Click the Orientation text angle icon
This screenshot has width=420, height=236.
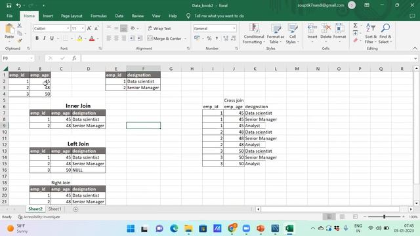click(133, 28)
